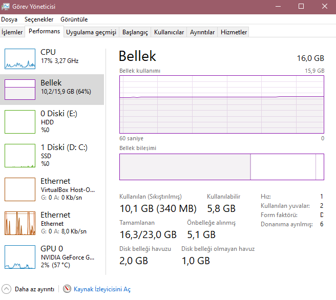This screenshot has width=336, height=300.
Task: Open the Dosya menu
Action: [9, 19]
